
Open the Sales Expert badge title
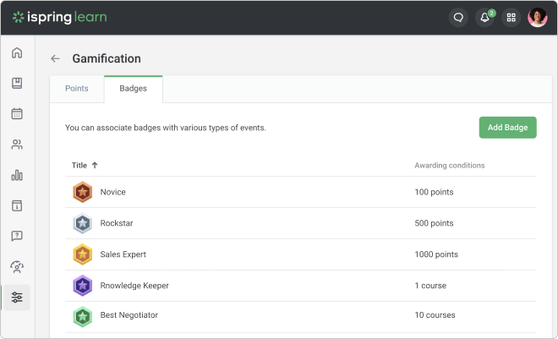click(x=123, y=254)
